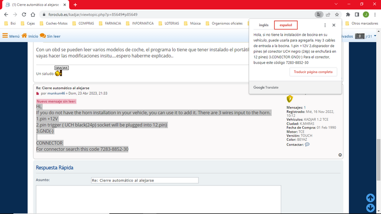Jump to top arrow in post
This screenshot has width=381, height=214.
click(340, 155)
